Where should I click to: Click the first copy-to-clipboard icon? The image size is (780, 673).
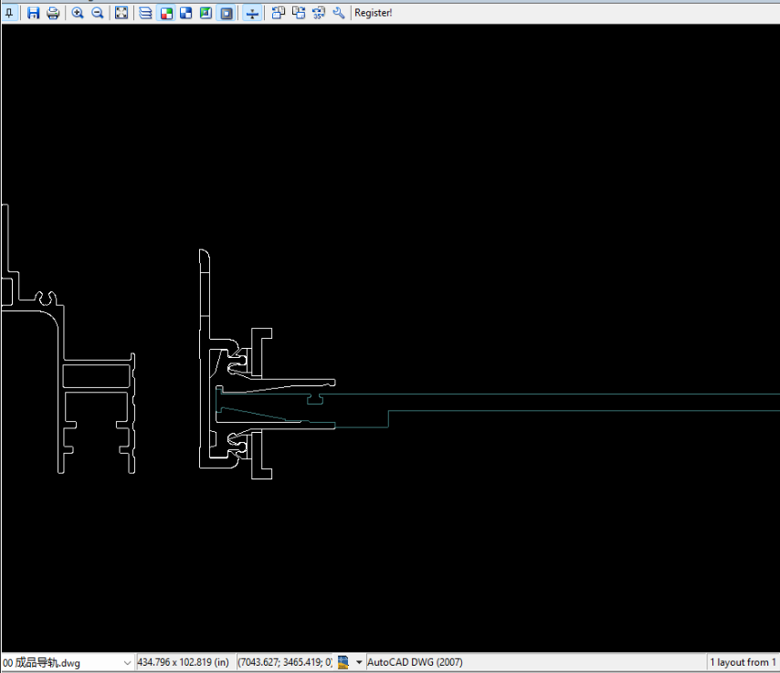pyautogui.click(x=279, y=13)
